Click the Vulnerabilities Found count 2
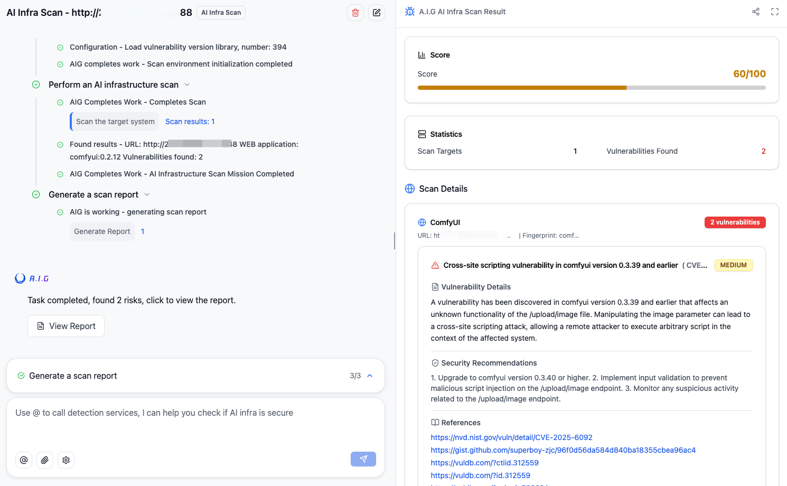The width and height of the screenshot is (787, 486). (763, 151)
